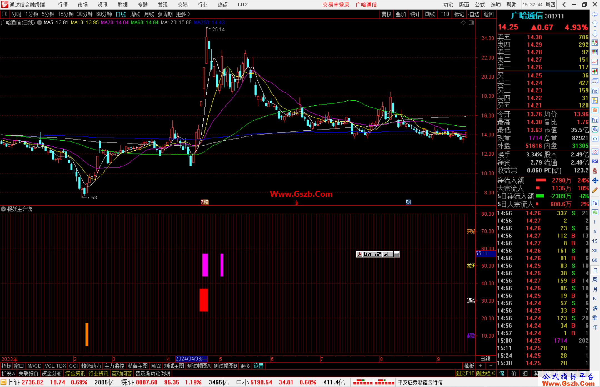Show the candlestick chart sidebar icon
The width and height of the screenshot is (600, 387).
pyautogui.click(x=595, y=72)
